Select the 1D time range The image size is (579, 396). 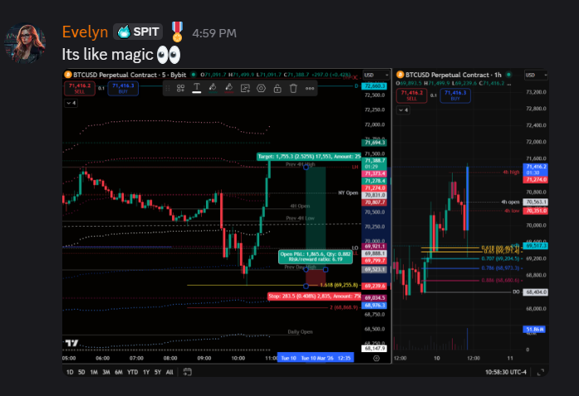70,372
